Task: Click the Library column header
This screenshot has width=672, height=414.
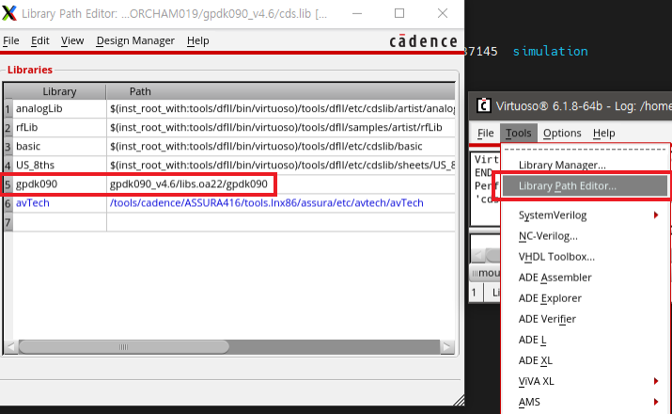Action: 59,91
